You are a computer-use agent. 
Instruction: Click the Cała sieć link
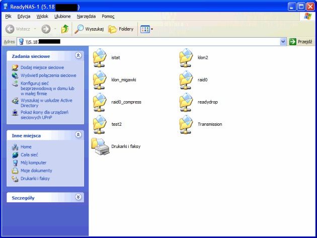point(29,155)
